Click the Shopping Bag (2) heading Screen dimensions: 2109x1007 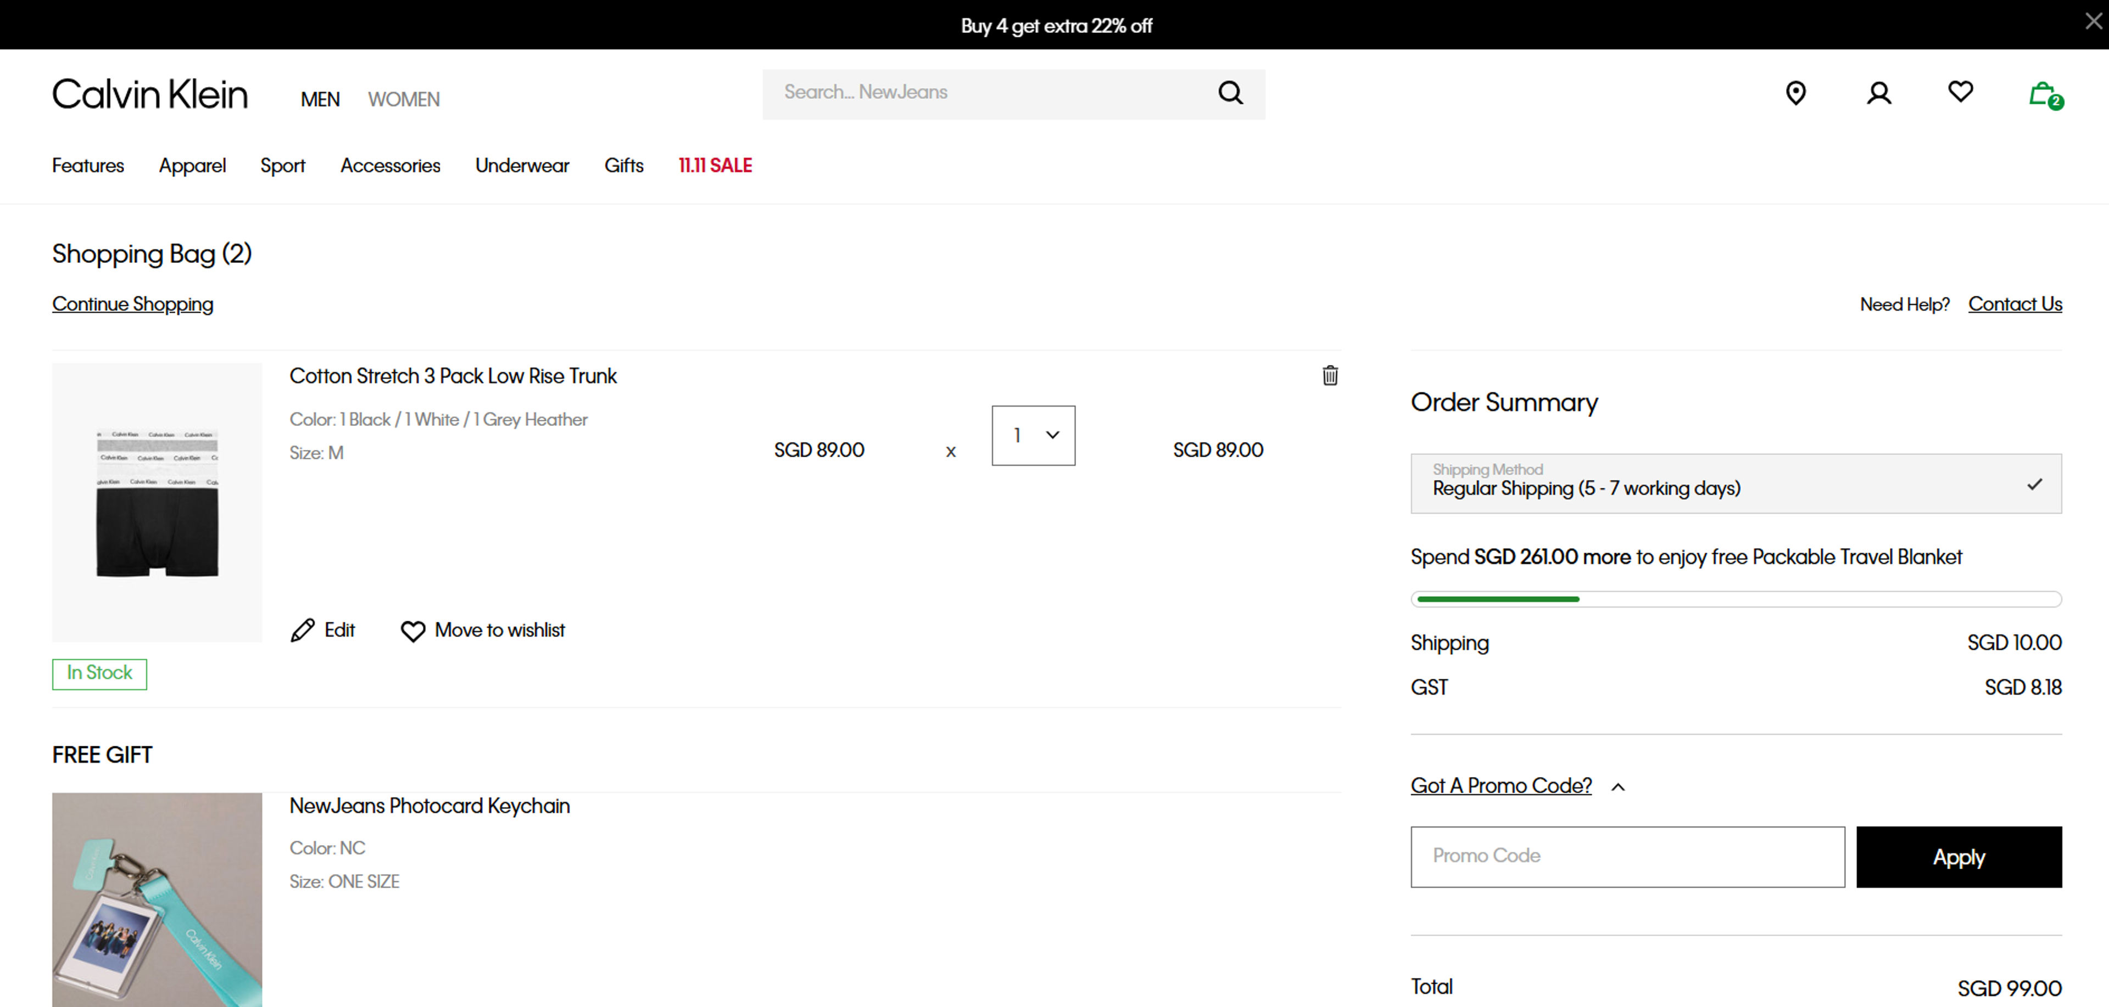(x=152, y=255)
